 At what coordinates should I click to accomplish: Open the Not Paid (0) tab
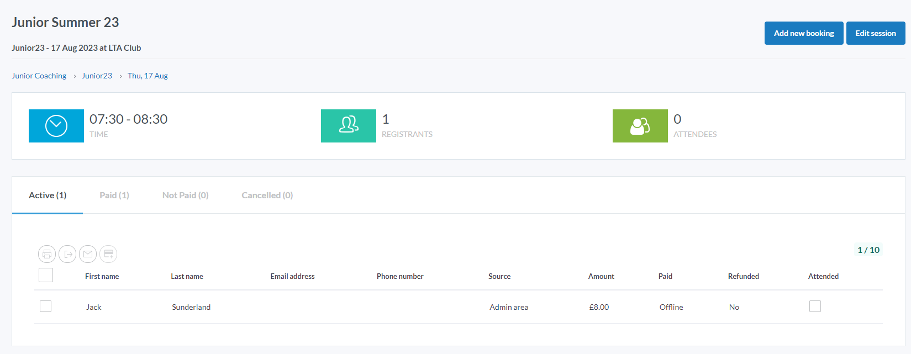[185, 196]
